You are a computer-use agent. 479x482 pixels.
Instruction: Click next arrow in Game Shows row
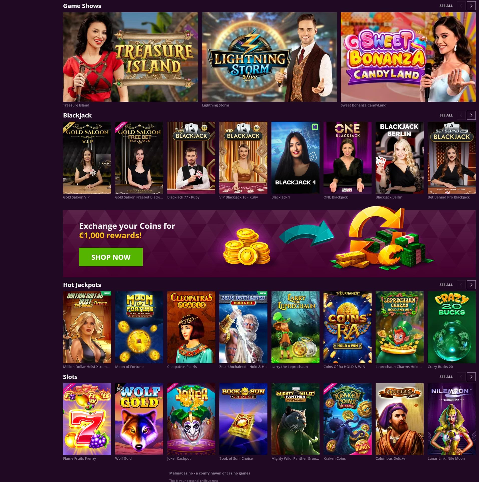click(x=471, y=6)
